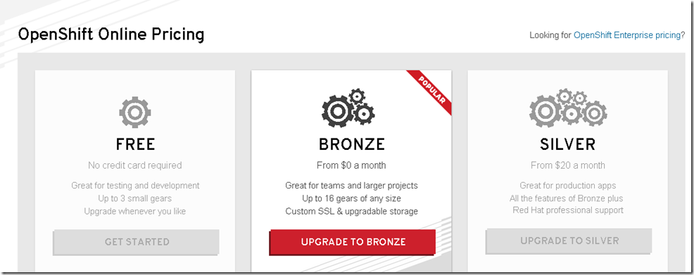Click the GET STARTED button

[137, 242]
